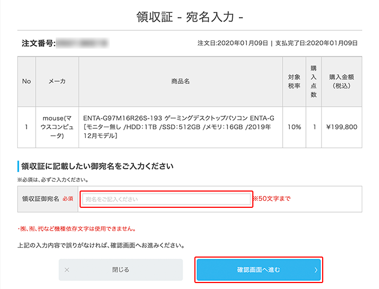Click the ※50文字まで character limit note
The height and width of the screenshot is (289, 379).
click(x=271, y=199)
